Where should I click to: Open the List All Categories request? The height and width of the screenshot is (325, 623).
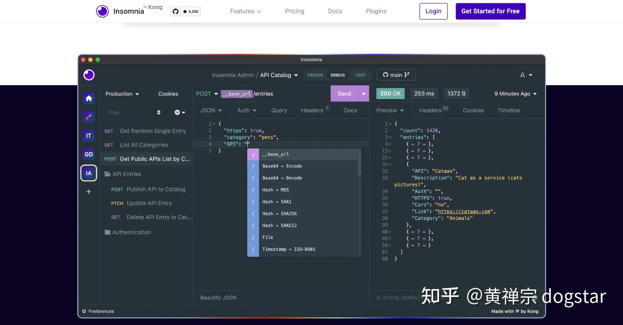(x=146, y=145)
